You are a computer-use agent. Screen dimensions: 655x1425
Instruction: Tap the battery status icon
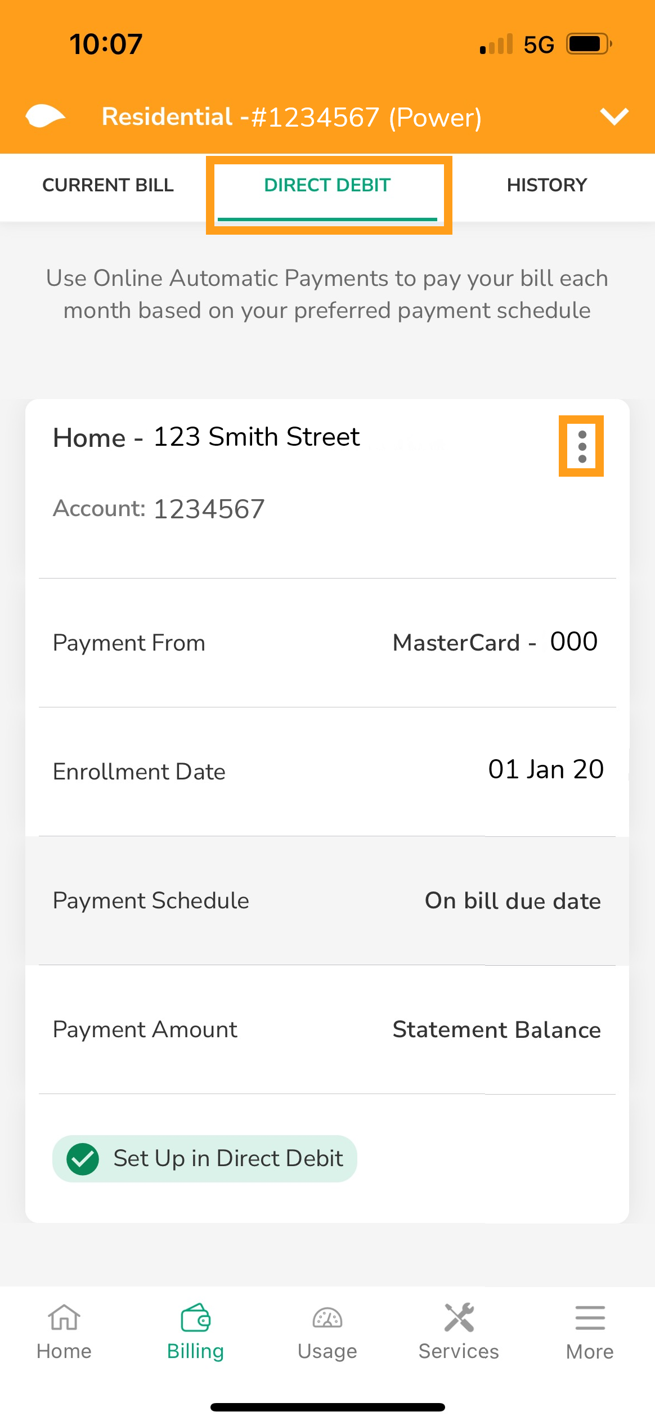588,44
